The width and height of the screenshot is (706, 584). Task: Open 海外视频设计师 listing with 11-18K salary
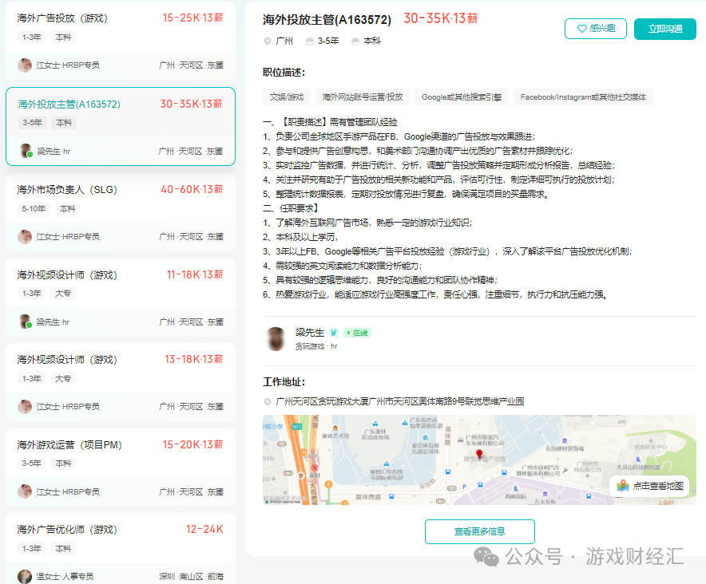tap(67, 275)
